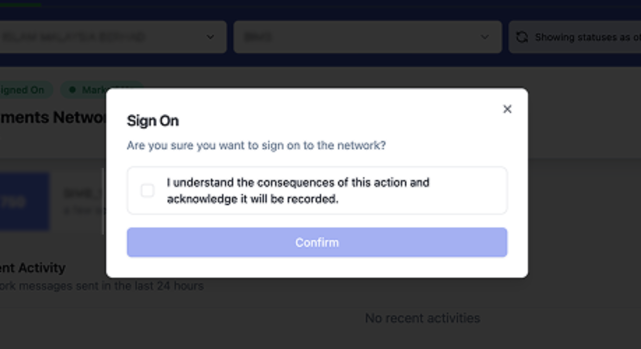This screenshot has width=641, height=349.
Task: Click the green dot status indicator
Action: (72, 90)
